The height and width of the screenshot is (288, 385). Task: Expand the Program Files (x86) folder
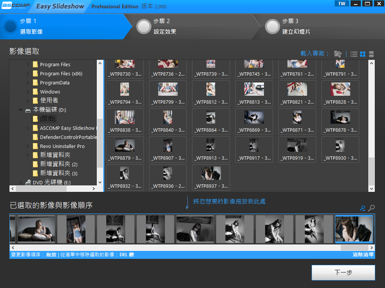28,74
